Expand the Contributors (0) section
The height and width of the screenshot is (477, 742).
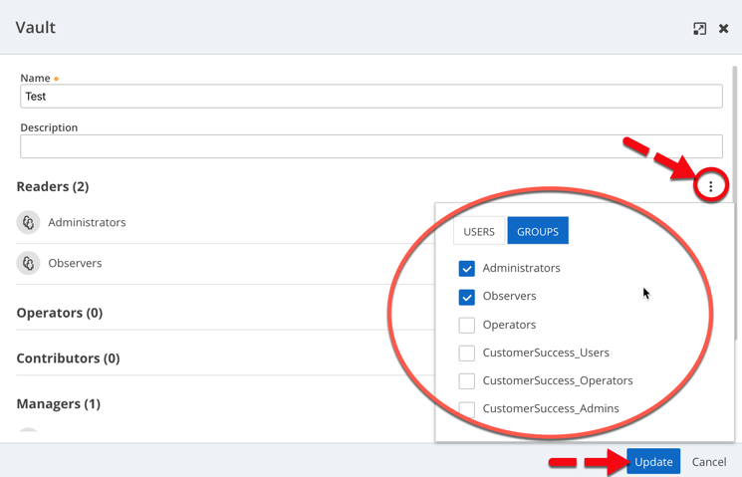pyautogui.click(x=68, y=358)
